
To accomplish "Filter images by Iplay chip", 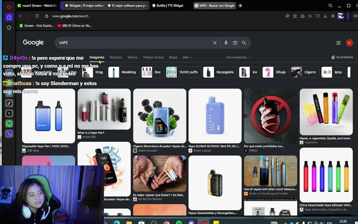I will click(333, 72).
